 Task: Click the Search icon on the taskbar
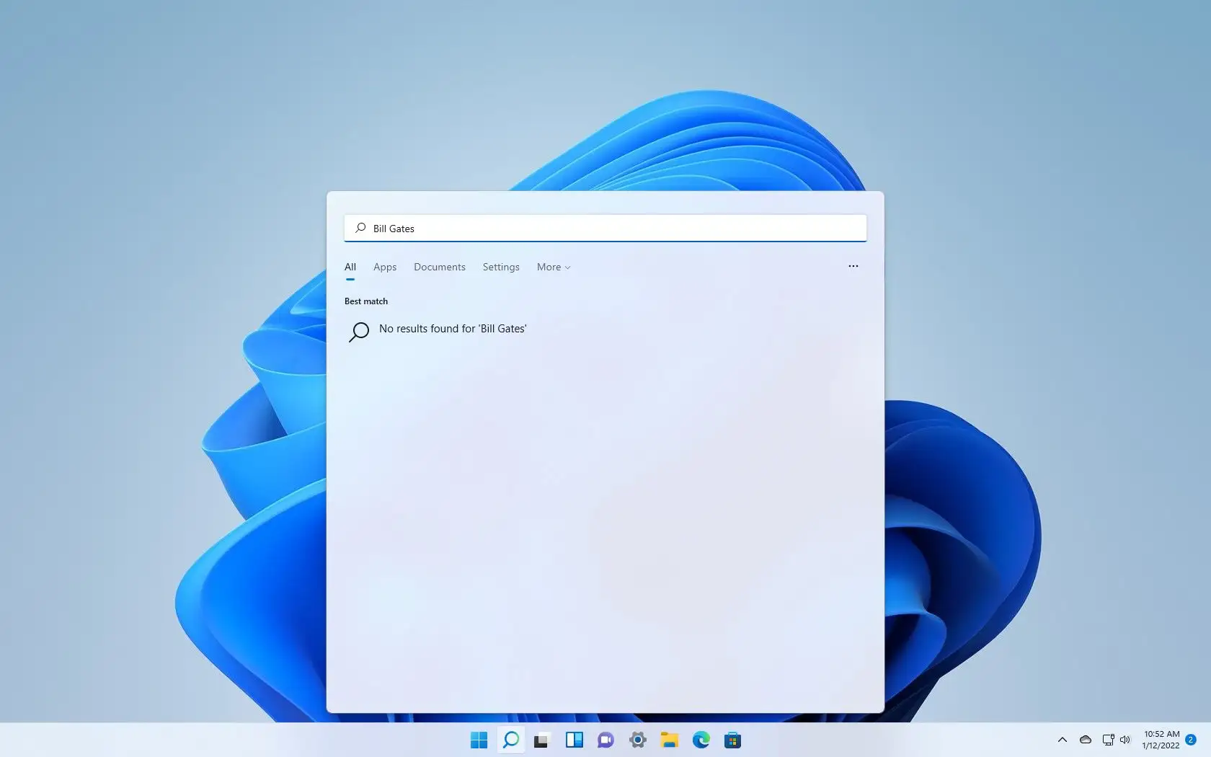click(511, 740)
